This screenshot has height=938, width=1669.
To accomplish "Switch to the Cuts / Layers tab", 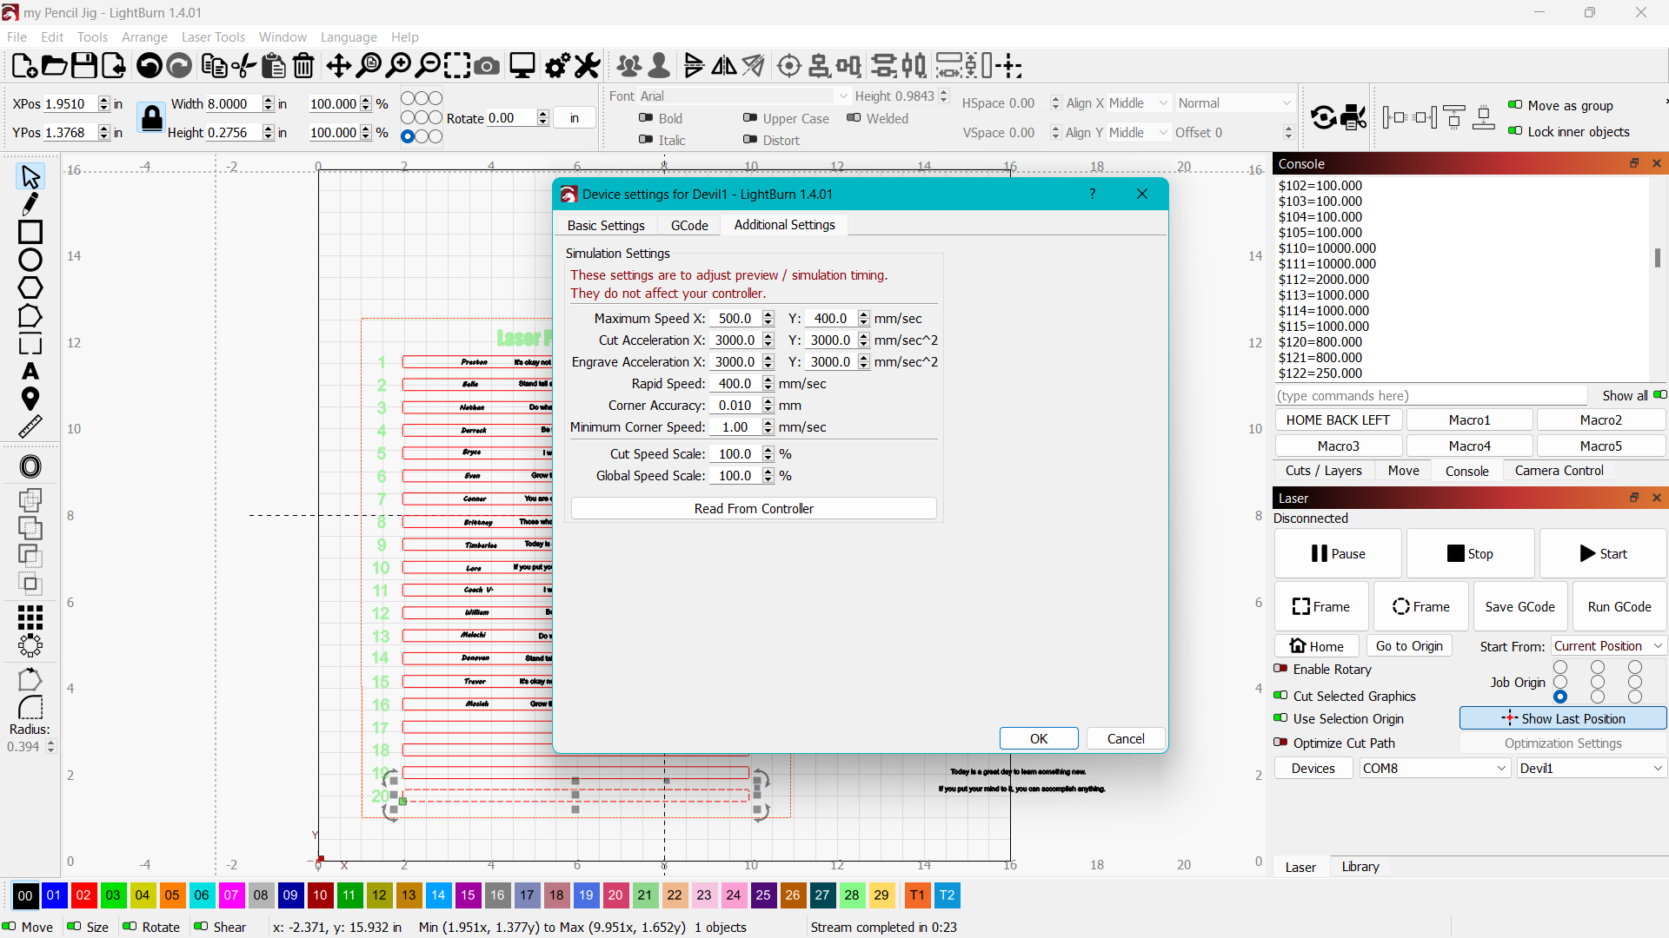I will (1324, 471).
